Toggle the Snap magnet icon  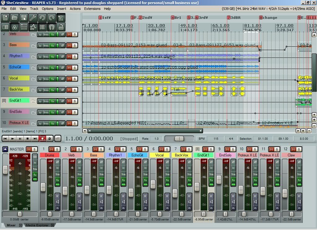[52, 27]
